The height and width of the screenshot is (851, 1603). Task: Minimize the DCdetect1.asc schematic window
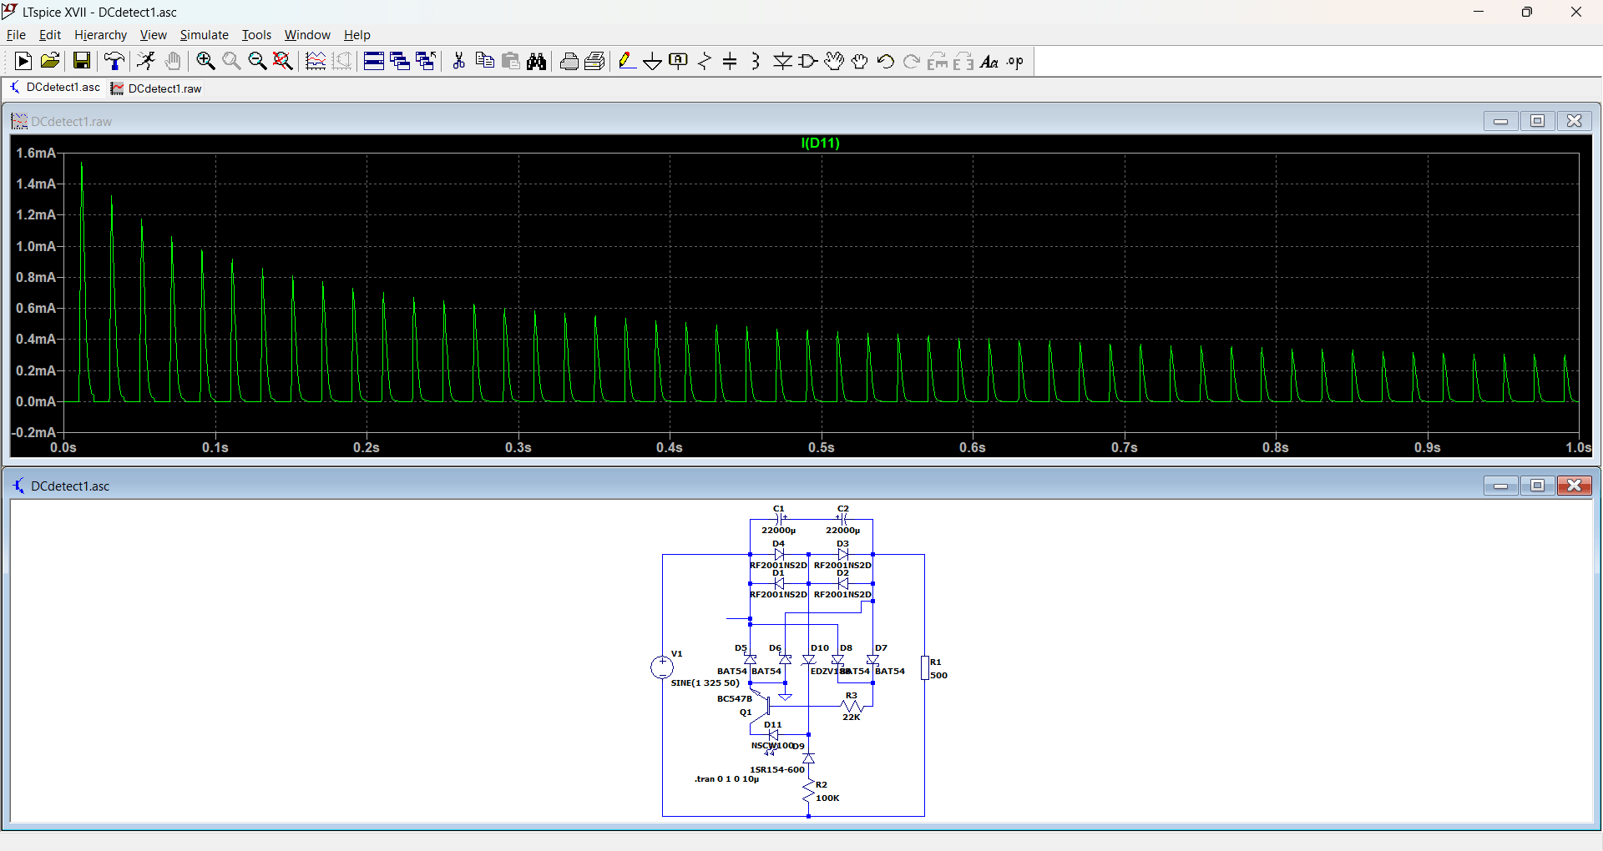pyautogui.click(x=1500, y=486)
